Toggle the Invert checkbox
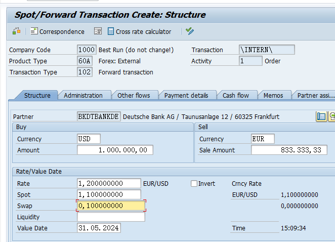The image size is (335, 242). [194, 184]
